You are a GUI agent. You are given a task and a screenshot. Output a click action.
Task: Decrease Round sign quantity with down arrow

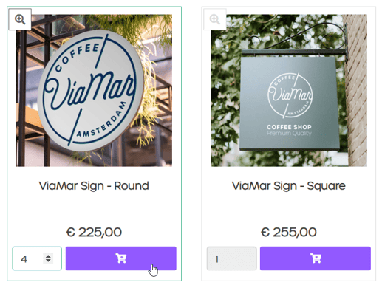click(x=48, y=261)
